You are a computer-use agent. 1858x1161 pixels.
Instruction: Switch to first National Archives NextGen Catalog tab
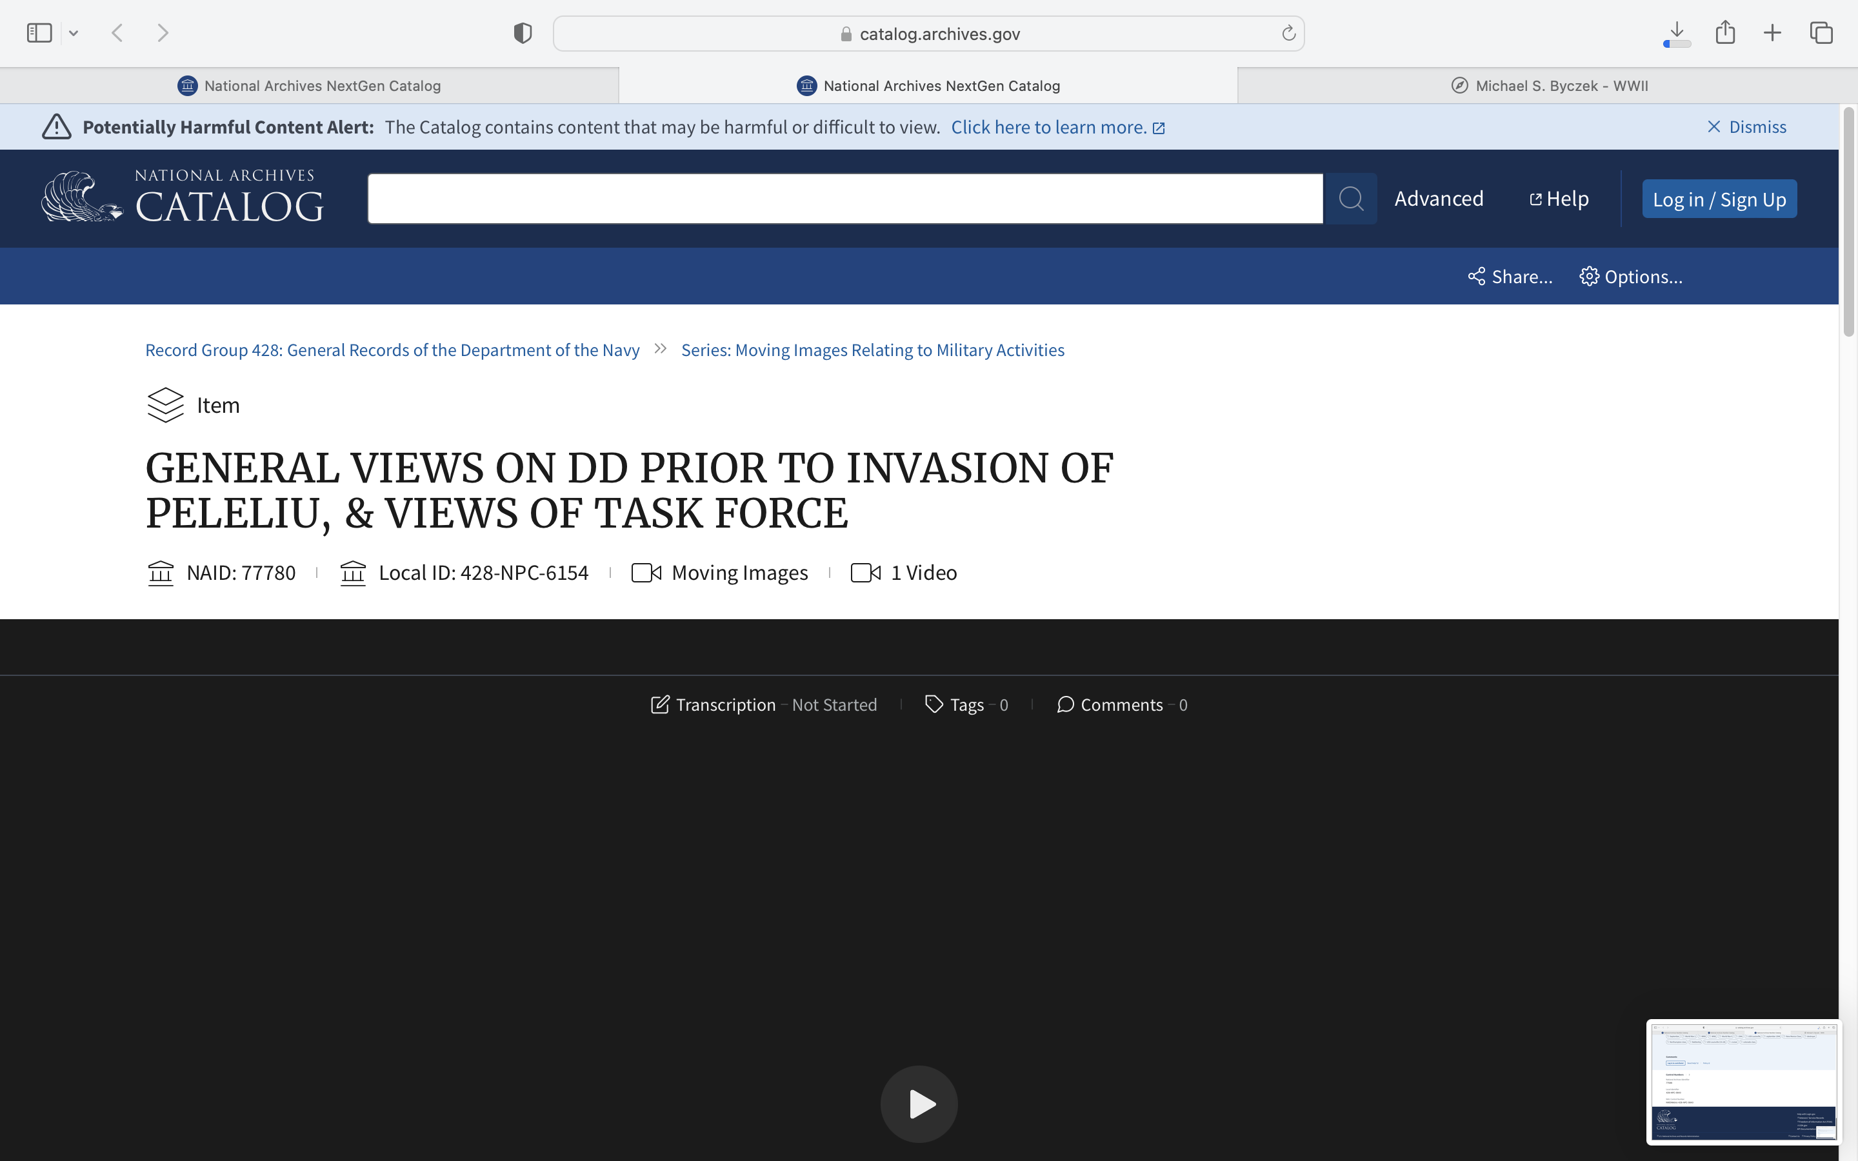point(310,86)
